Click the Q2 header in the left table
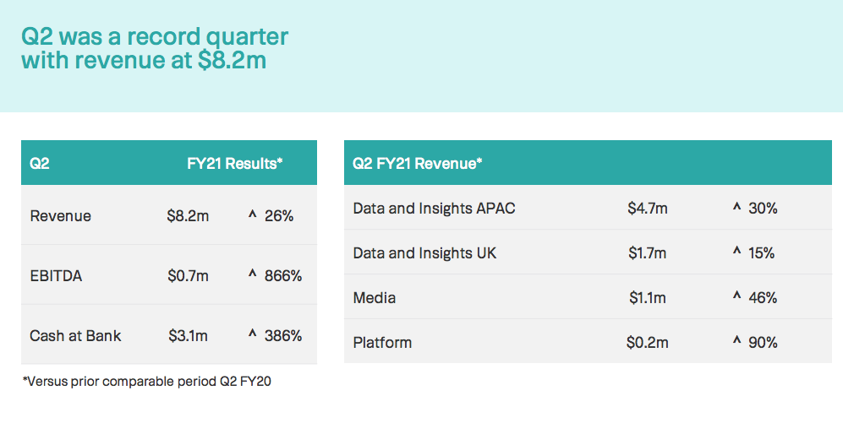The height and width of the screenshot is (434, 843). [39, 163]
